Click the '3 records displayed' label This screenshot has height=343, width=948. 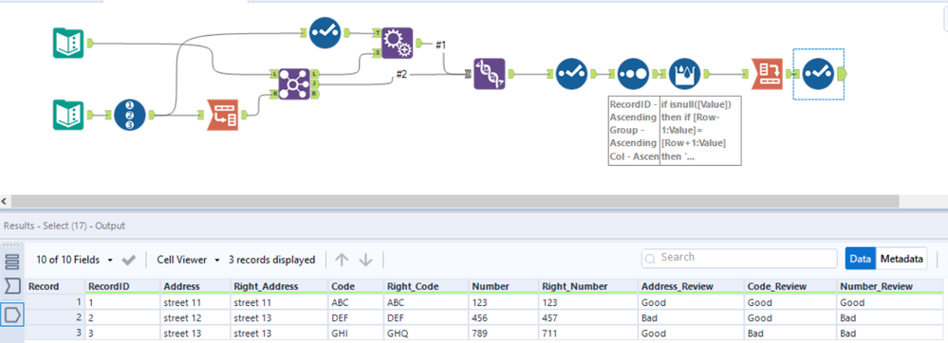coord(272,261)
